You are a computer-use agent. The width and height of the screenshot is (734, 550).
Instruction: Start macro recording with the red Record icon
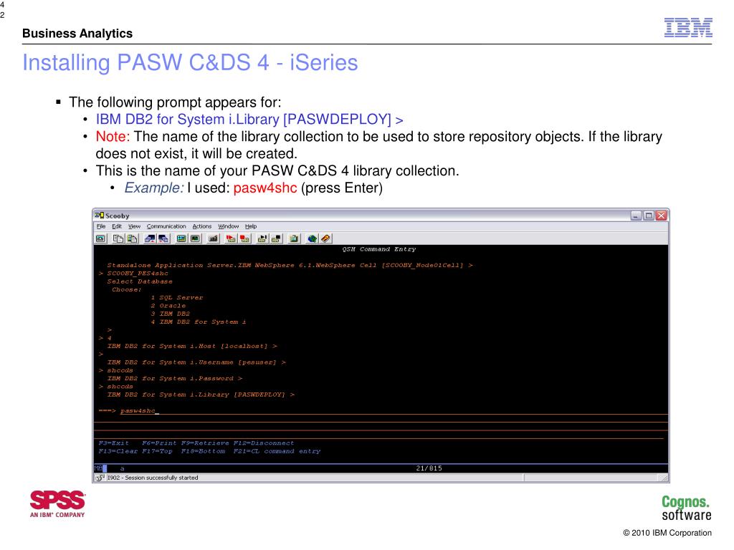click(231, 239)
